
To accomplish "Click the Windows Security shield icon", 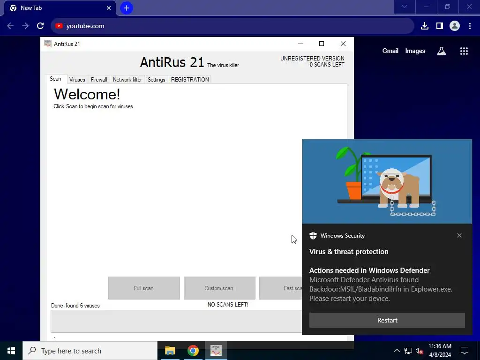I will click(x=313, y=236).
